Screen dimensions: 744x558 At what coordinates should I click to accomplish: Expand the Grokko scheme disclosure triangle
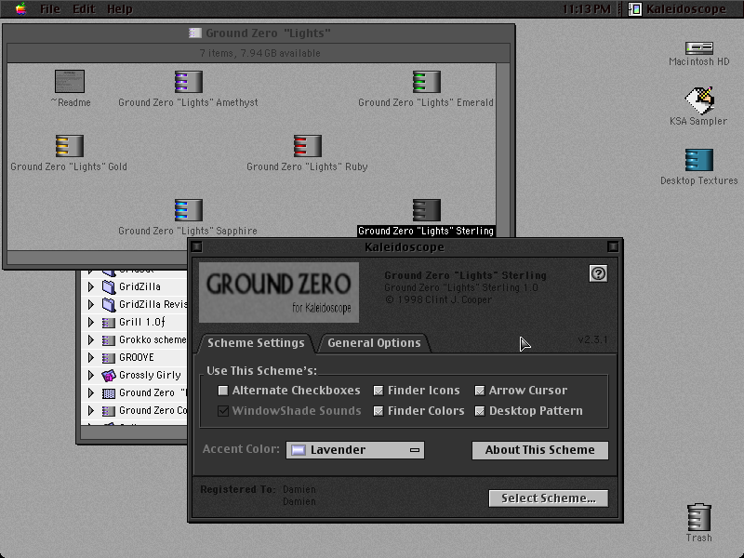point(90,339)
